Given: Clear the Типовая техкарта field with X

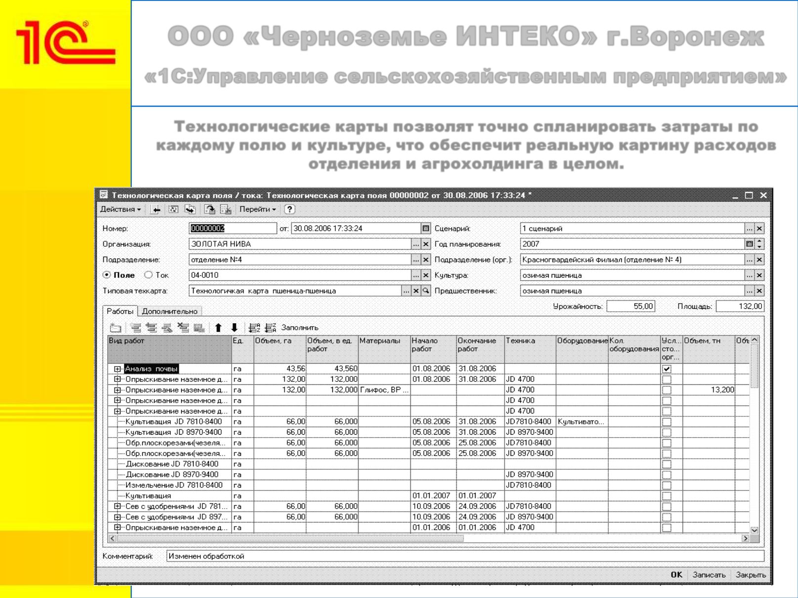Looking at the screenshot, I should coord(416,291).
